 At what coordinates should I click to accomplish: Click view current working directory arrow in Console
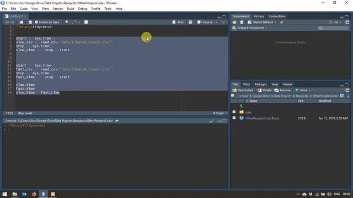point(117,121)
